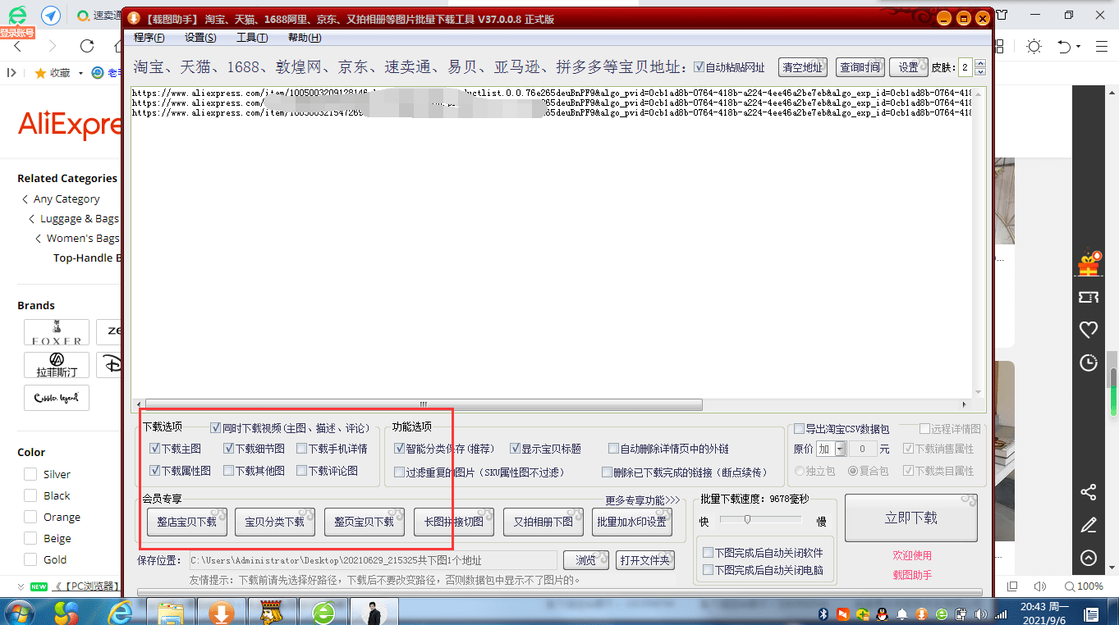Uncheck 下载主图 checkbox

coord(154,449)
